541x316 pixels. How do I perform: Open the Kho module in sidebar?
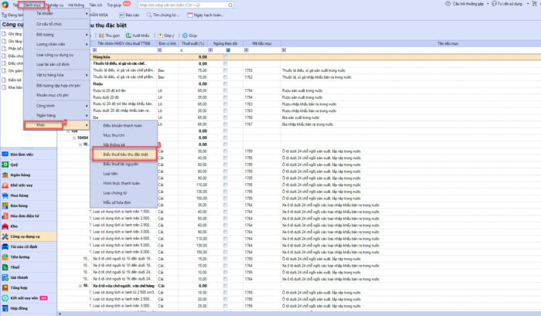point(14,225)
